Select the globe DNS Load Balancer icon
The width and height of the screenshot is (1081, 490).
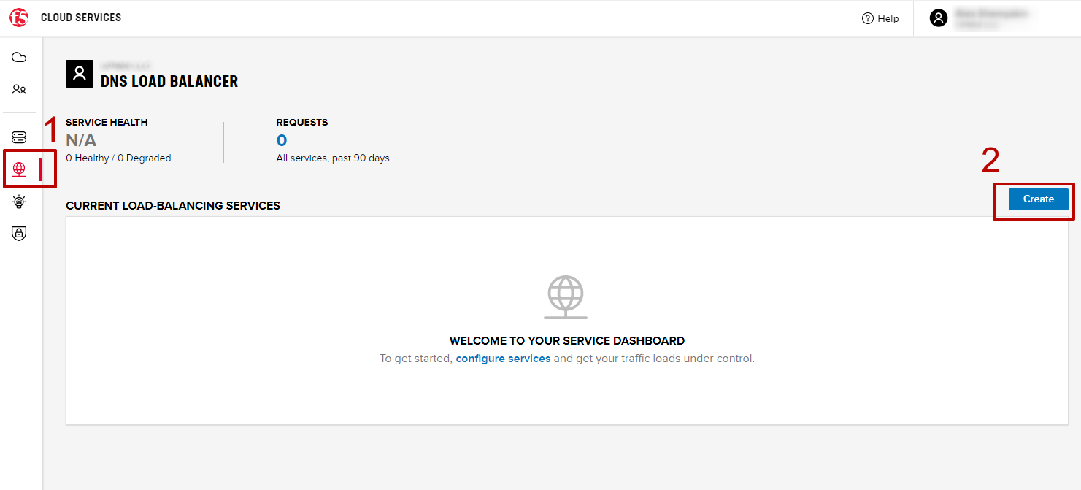pos(19,169)
